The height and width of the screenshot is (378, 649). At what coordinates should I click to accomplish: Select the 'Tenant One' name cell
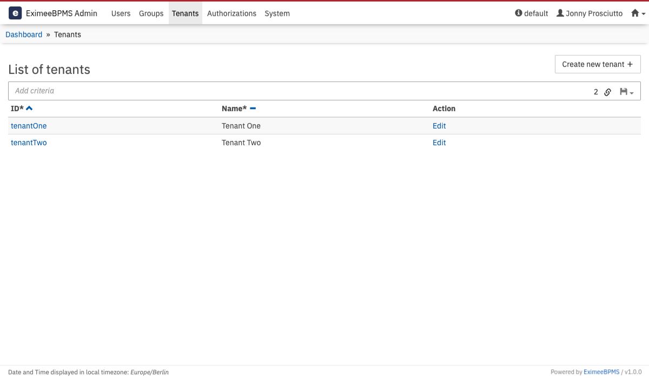point(241,126)
